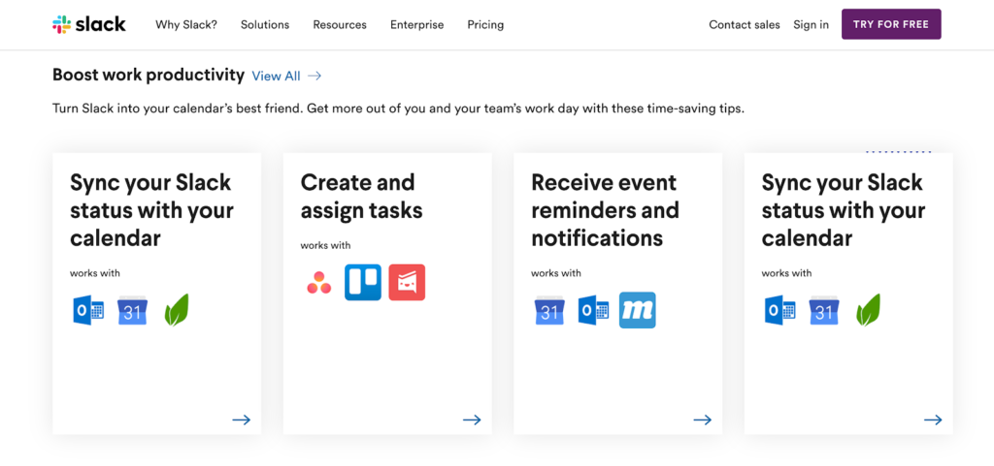Click the Trello icon
The image size is (994, 466).
[x=363, y=282]
